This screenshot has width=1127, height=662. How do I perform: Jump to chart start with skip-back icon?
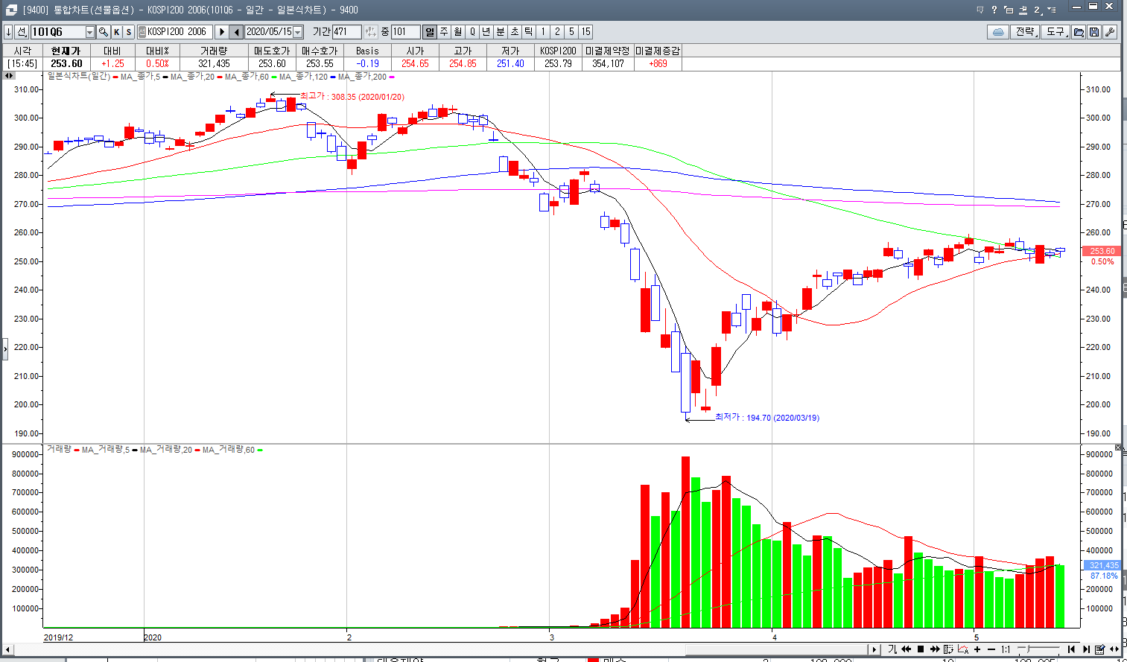point(1071,649)
